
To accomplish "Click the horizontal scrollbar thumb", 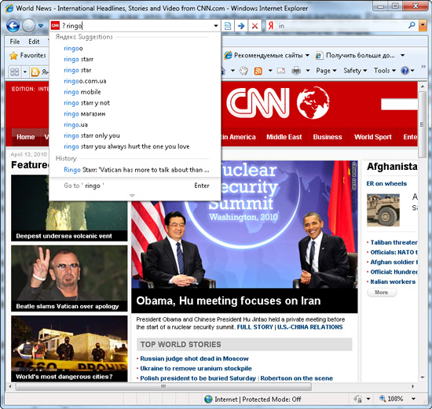I will pos(163,386).
